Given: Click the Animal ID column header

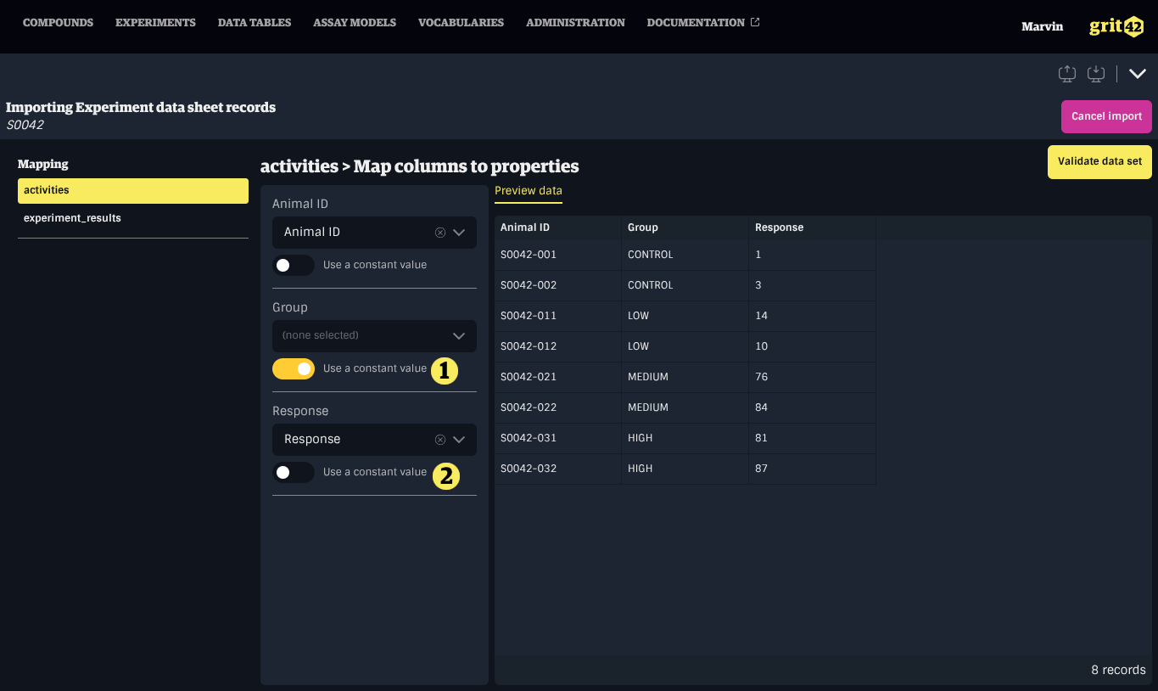Looking at the screenshot, I should pyautogui.click(x=558, y=228).
